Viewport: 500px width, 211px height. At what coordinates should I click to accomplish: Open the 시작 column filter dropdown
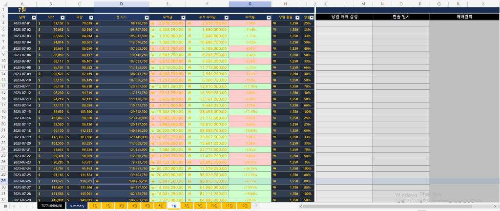coord(62,18)
